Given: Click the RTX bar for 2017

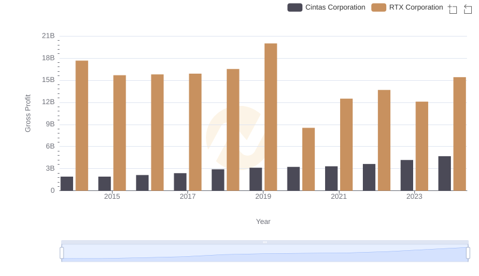Looking at the screenshot, I should (195, 132).
